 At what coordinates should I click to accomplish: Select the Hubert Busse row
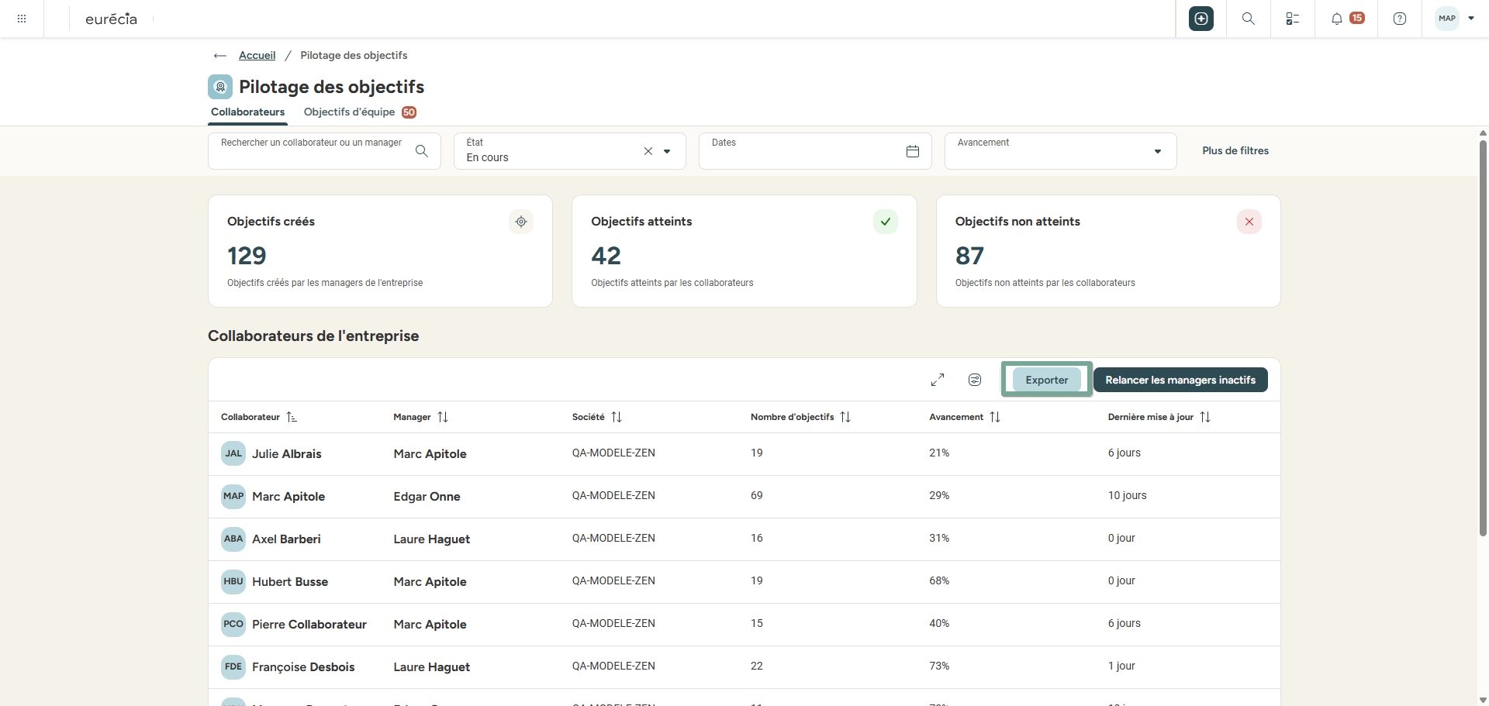pos(744,582)
